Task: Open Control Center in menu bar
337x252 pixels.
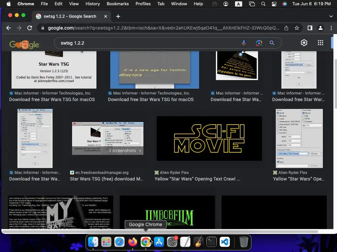Action: (274, 4)
